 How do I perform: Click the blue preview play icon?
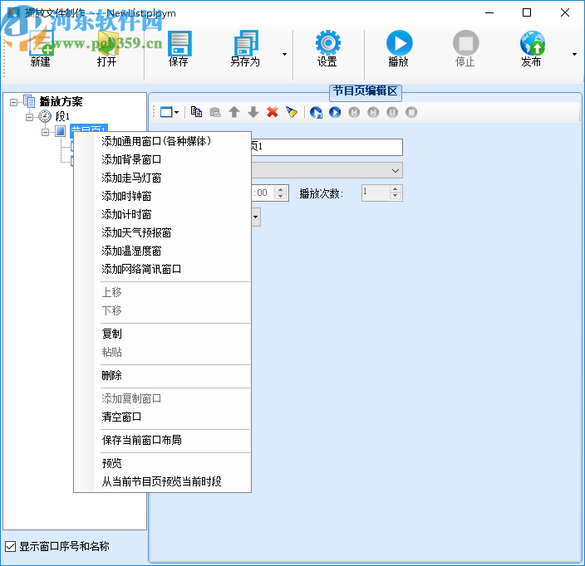pos(335,112)
